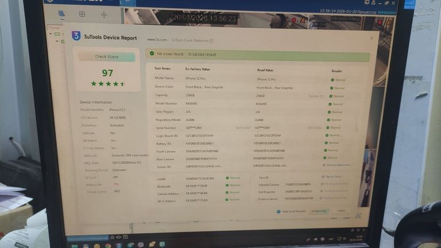Expand the first tree node in left panel
The image size is (441, 248).
(x=49, y=34)
